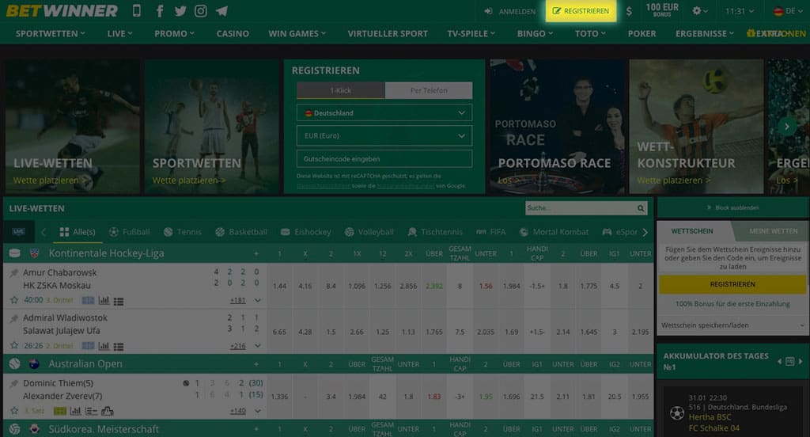Open the EUR (Euro) currency dropdown

coord(384,136)
